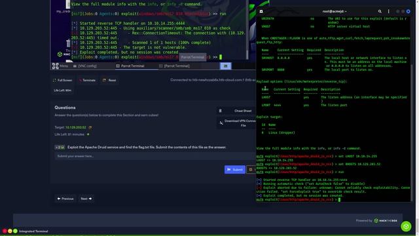
Task: Go to the Next section
Action: coord(86,199)
